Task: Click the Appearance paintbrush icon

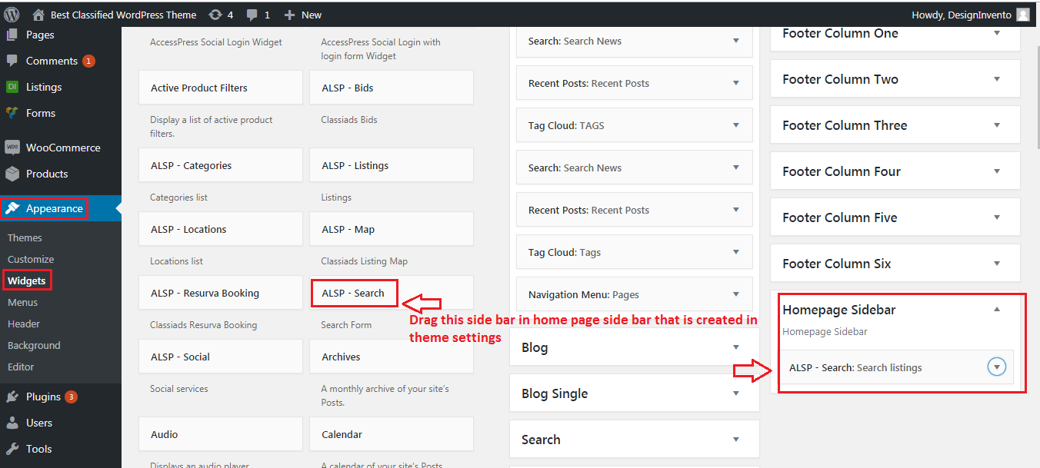Action: (x=13, y=208)
